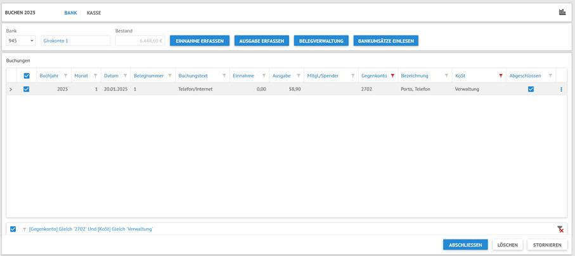Click the EINNAHME ERFASSEN button

199,41
